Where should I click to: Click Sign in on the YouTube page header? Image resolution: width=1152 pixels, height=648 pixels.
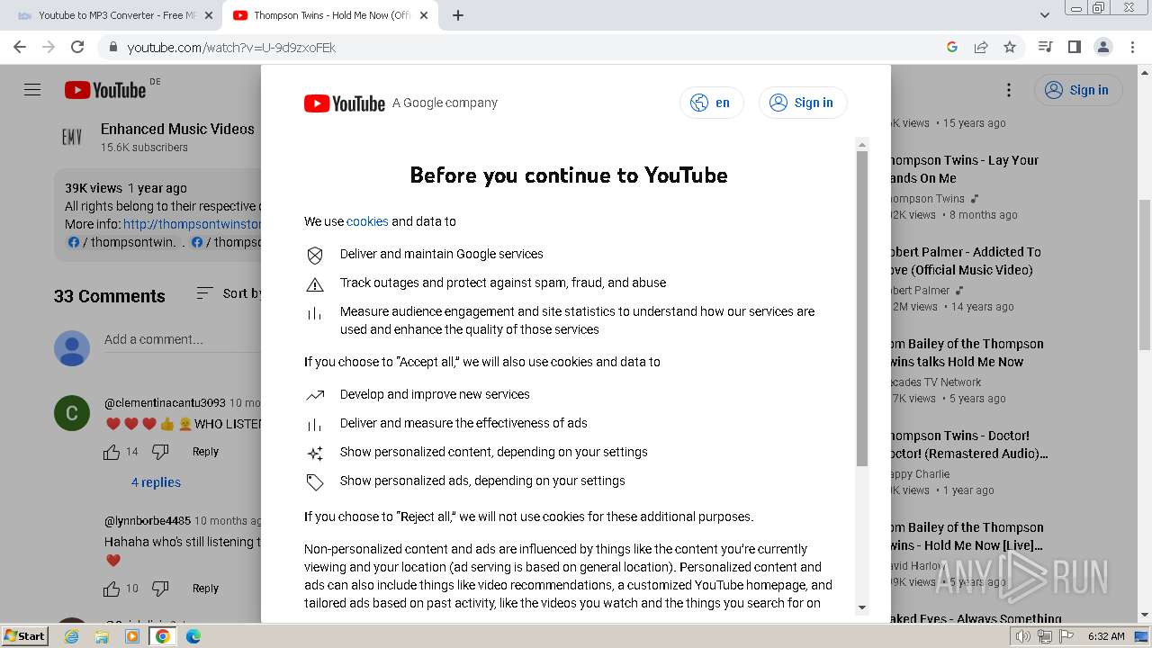click(x=1078, y=90)
